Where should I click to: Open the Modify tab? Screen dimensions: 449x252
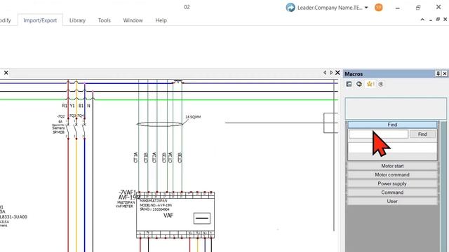point(5,20)
